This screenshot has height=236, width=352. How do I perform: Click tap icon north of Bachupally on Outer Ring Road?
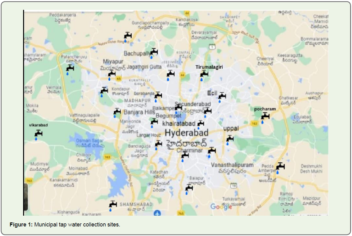(x=127, y=37)
